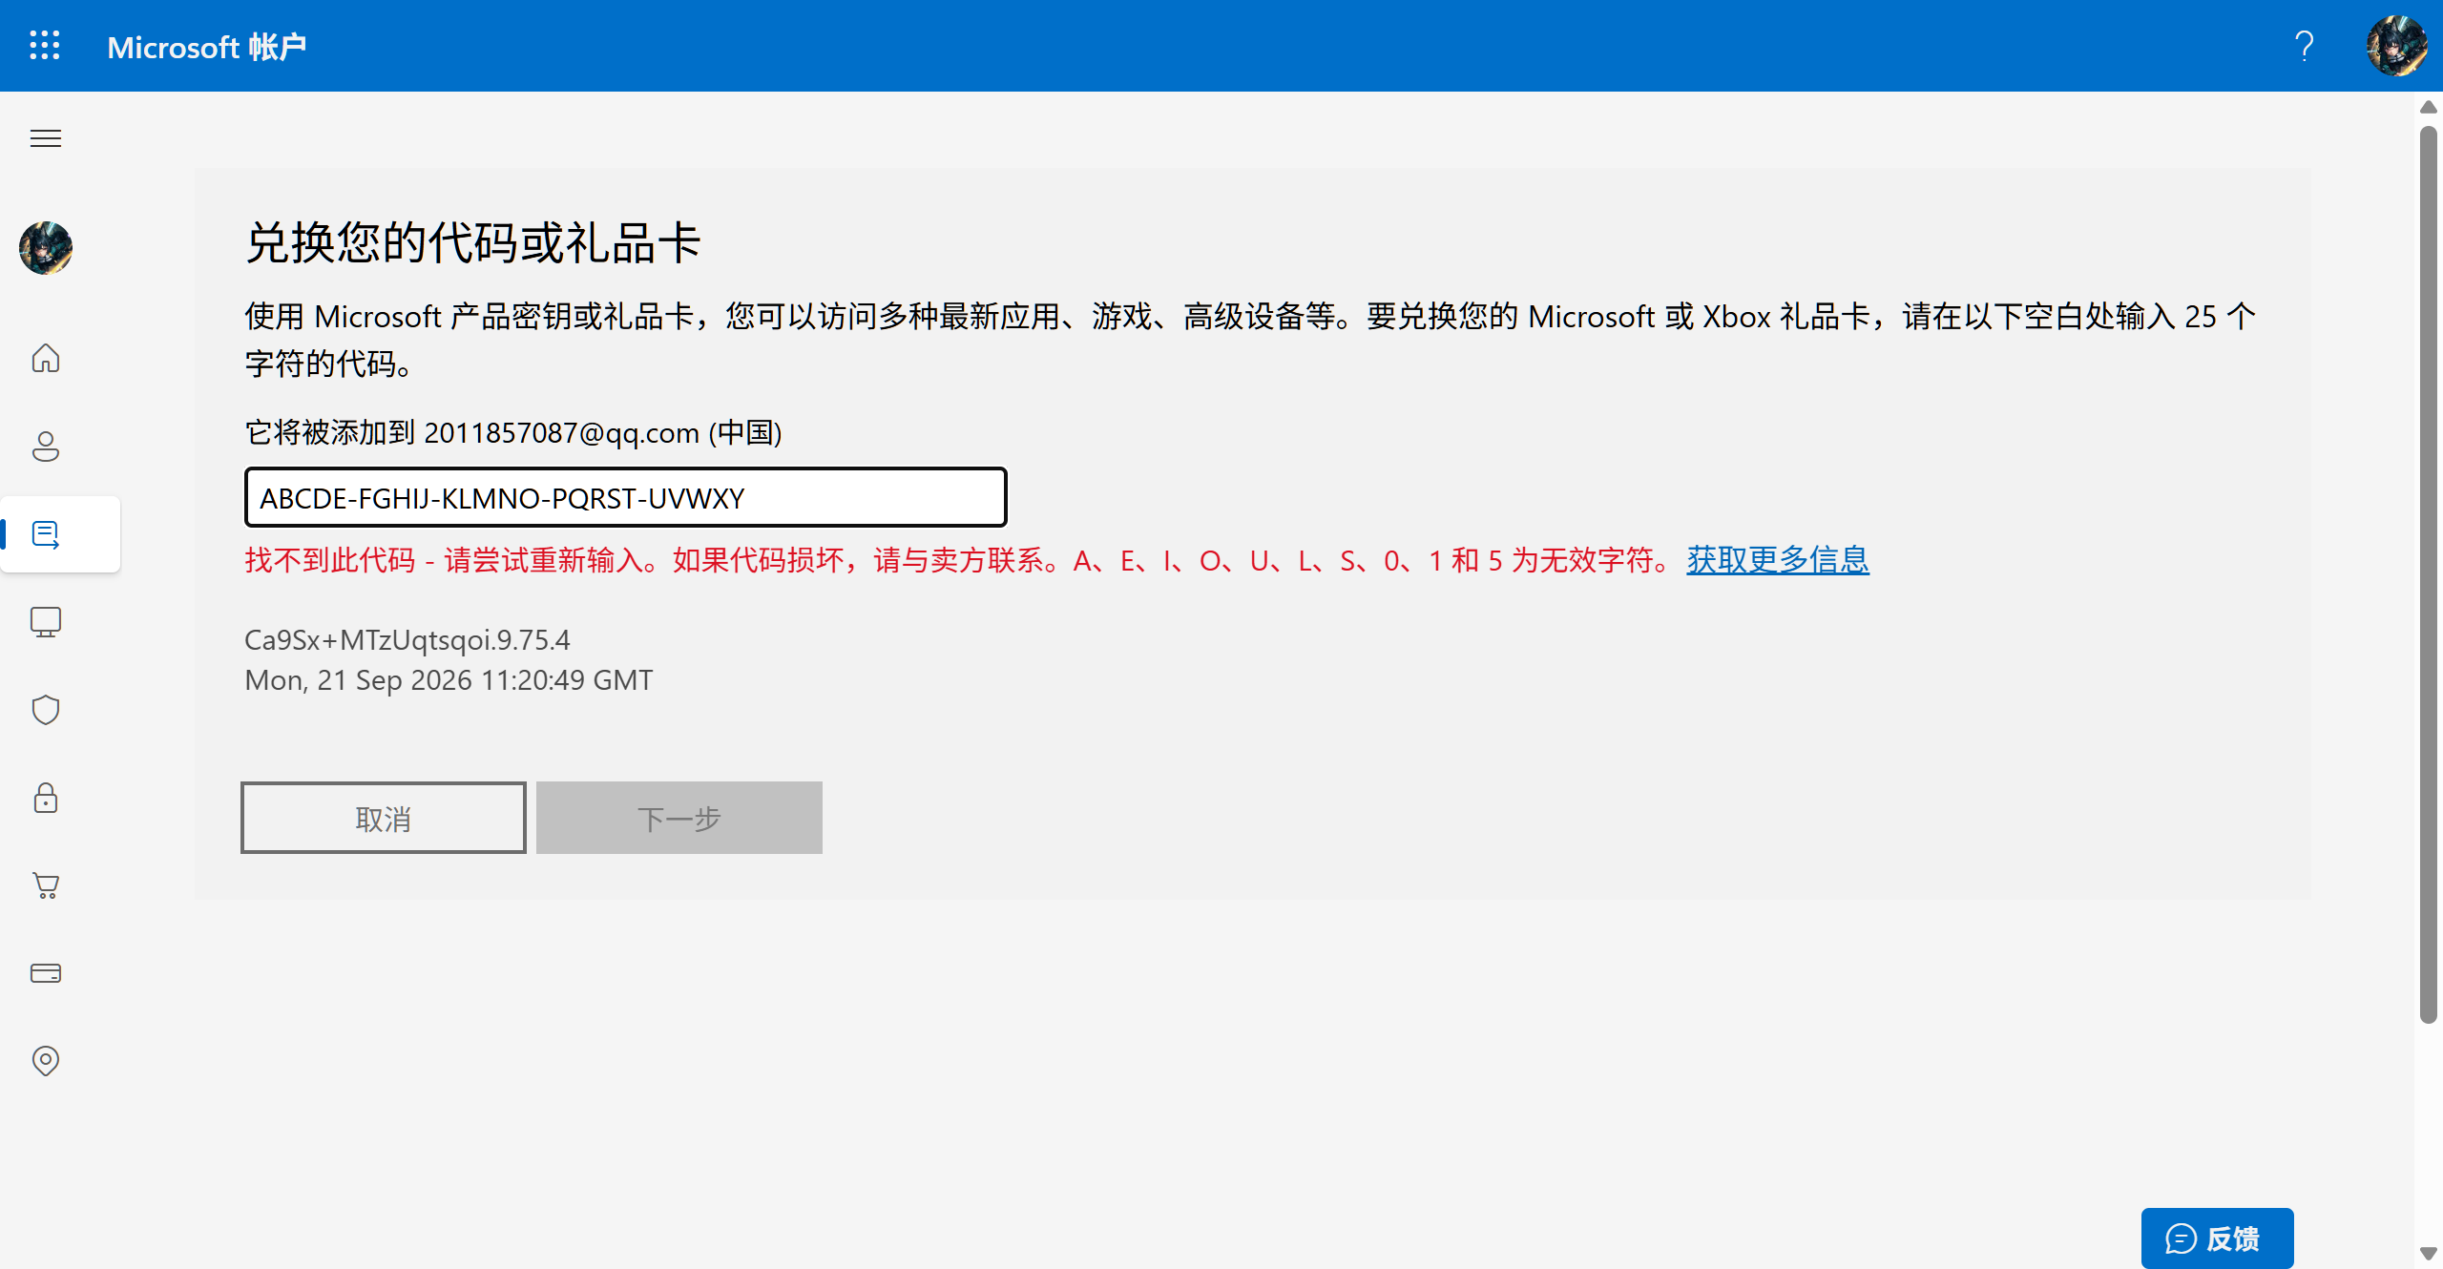Open account menu via header profile picture
The image size is (2443, 1269).
point(2396,46)
